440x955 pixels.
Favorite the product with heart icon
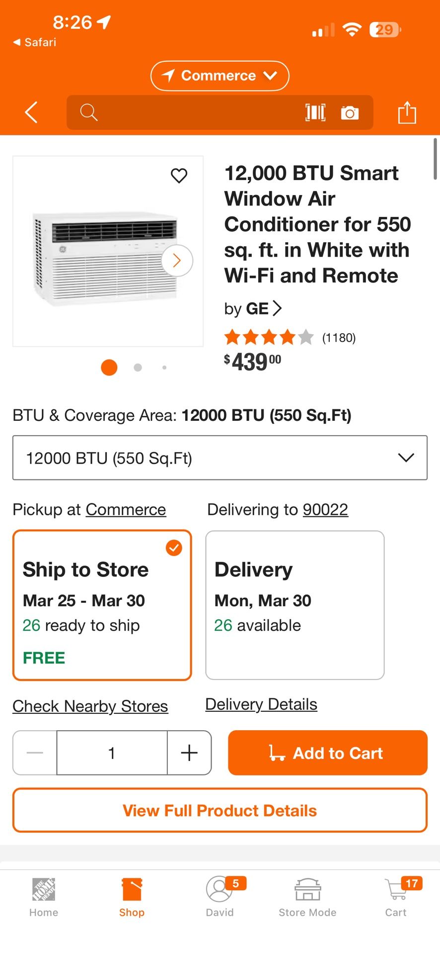tap(179, 176)
